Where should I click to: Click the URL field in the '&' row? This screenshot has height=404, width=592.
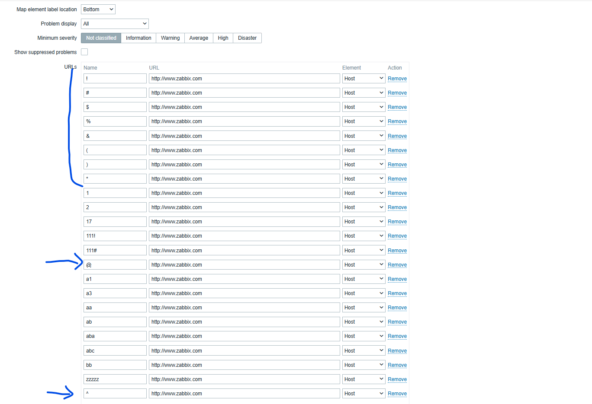[x=245, y=136]
